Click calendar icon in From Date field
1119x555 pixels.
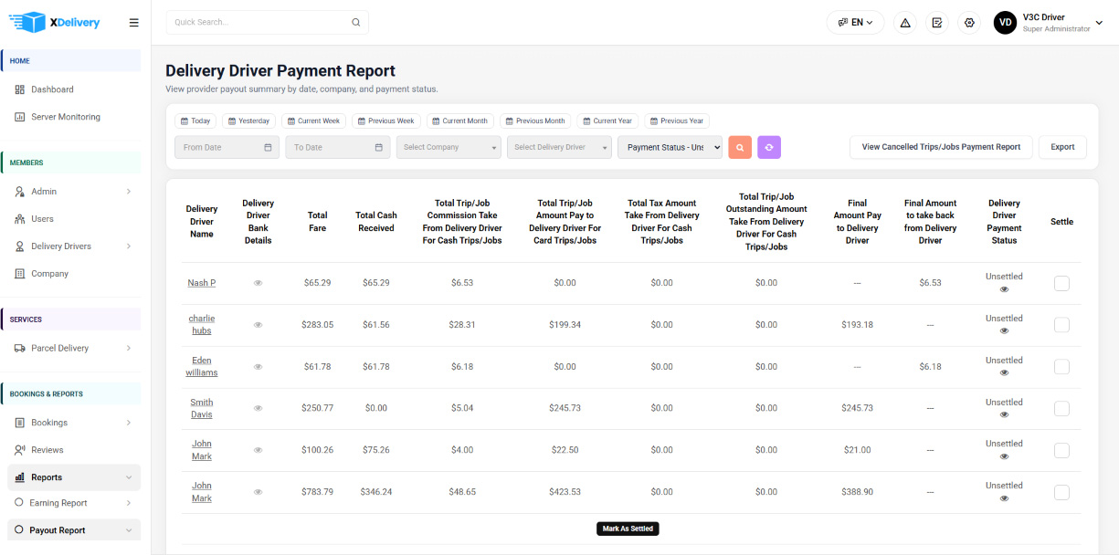click(x=268, y=147)
